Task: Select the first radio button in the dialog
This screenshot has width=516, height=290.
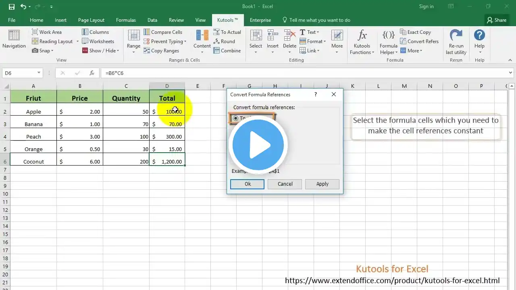Action: click(x=236, y=118)
